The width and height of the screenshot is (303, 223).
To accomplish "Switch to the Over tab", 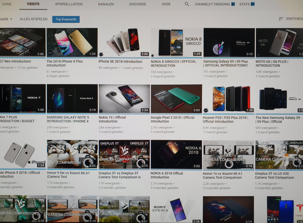I will 166,4.
